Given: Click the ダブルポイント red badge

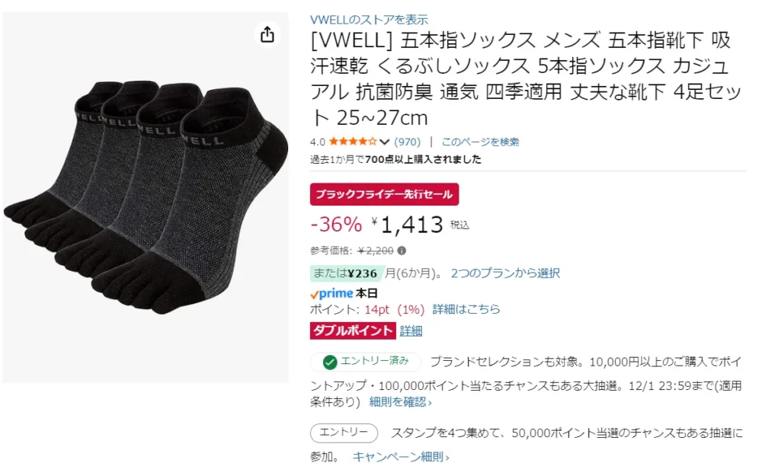Looking at the screenshot, I should pyautogui.click(x=353, y=330).
